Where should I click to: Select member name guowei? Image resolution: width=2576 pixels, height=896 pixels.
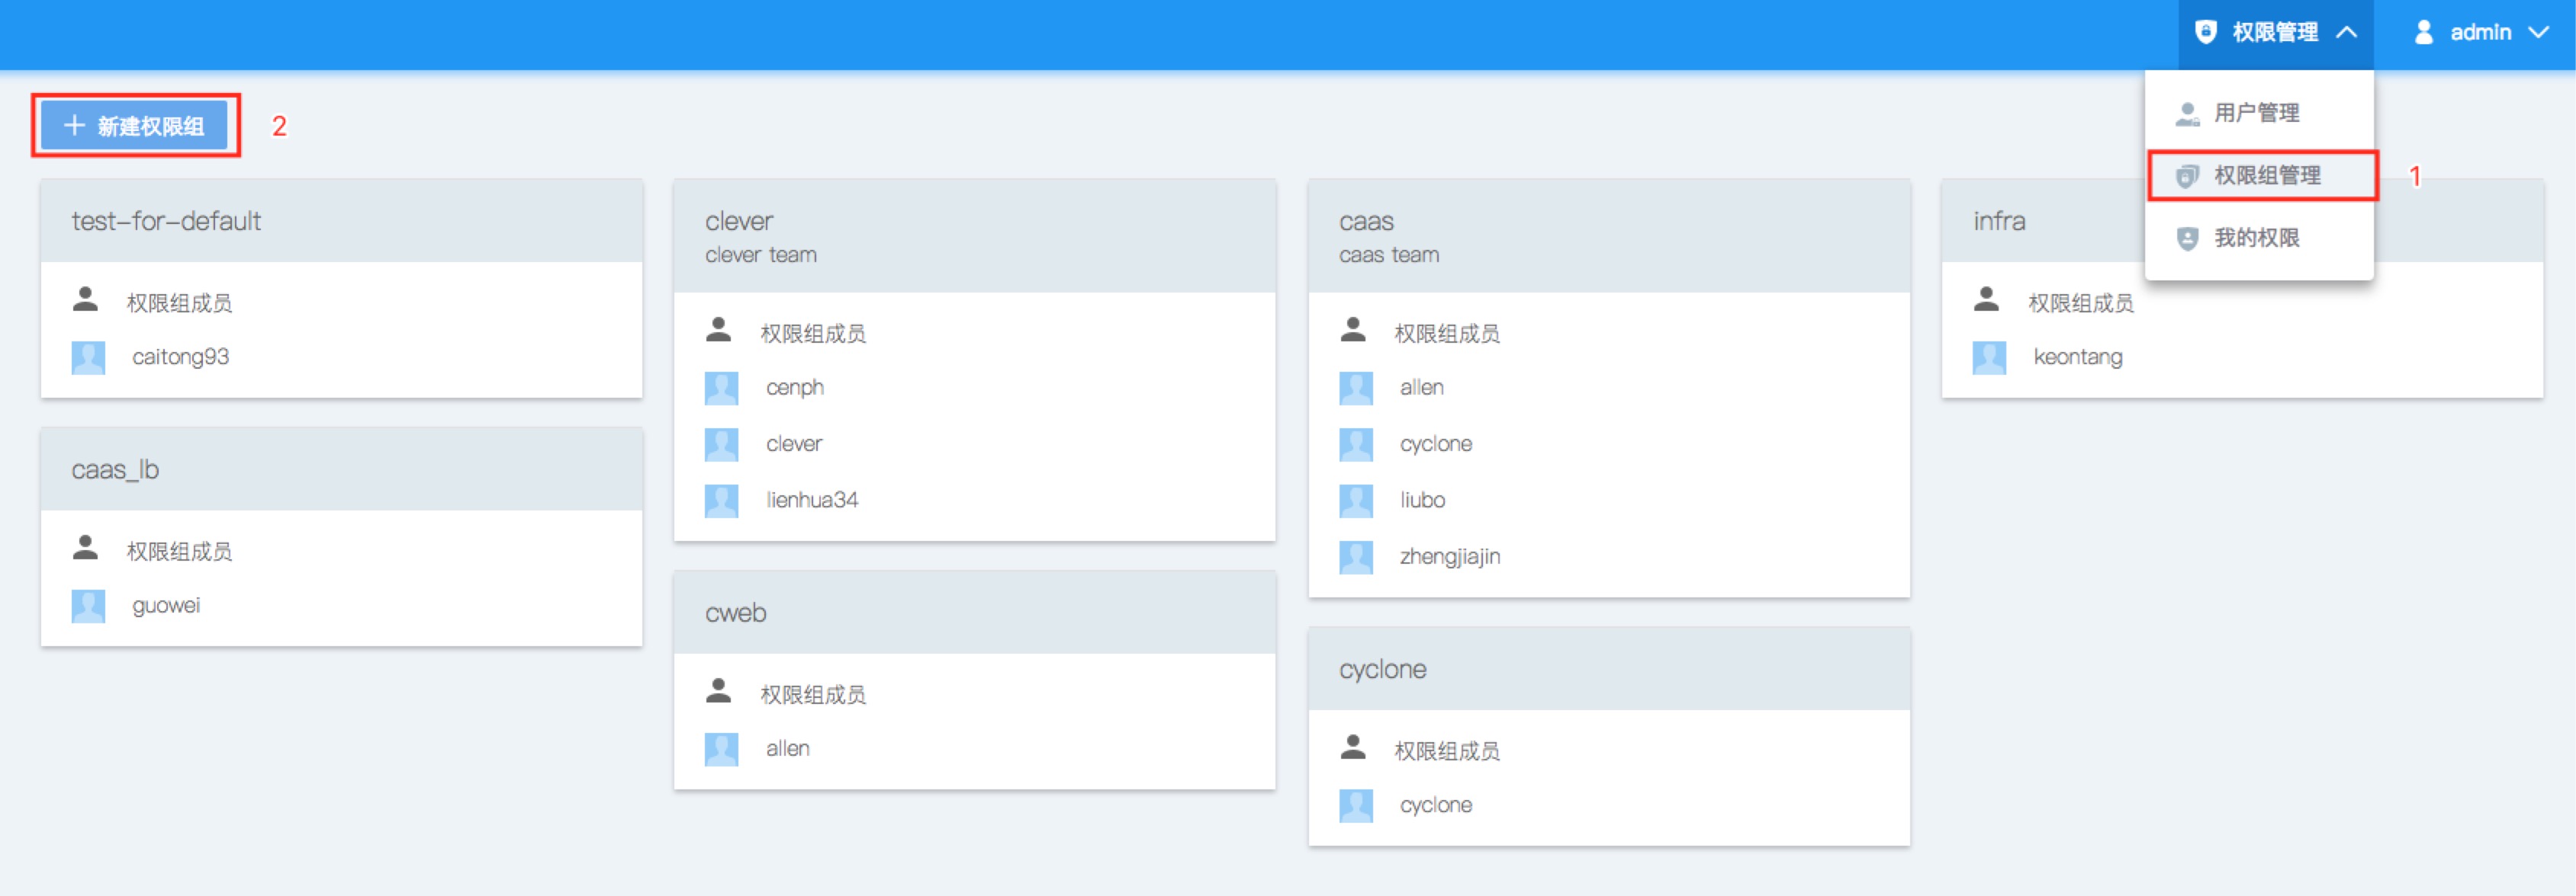(166, 606)
